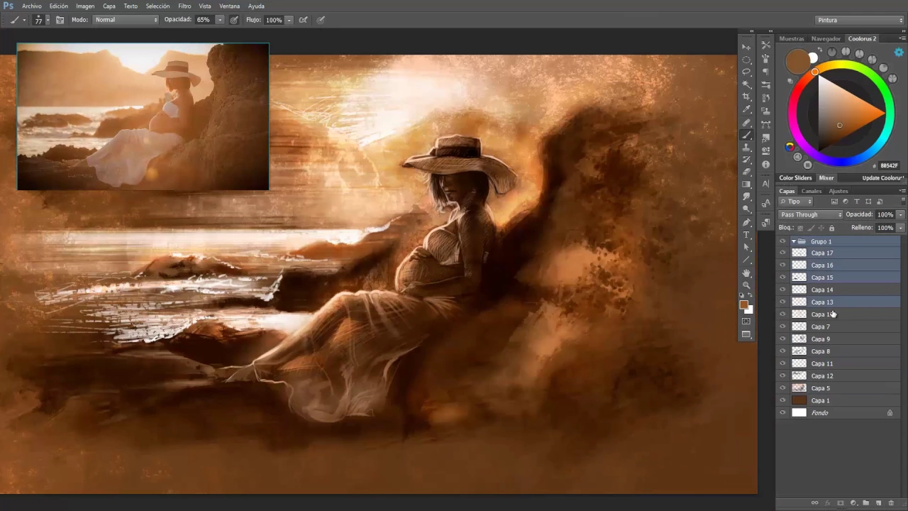Image resolution: width=908 pixels, height=511 pixels.
Task: Select the Pen tool
Action: click(746, 222)
